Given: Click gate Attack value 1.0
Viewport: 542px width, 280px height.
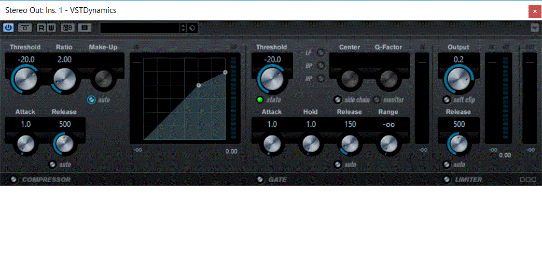Looking at the screenshot, I should coord(272,125).
